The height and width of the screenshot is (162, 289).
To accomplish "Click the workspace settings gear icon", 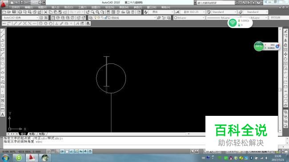I will 41,18.
